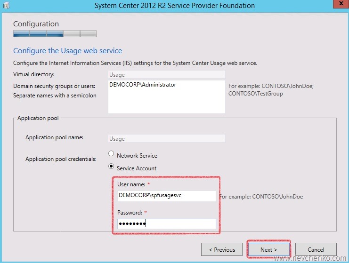Click the Application pool name field
This screenshot has height=263, width=349.
166,138
